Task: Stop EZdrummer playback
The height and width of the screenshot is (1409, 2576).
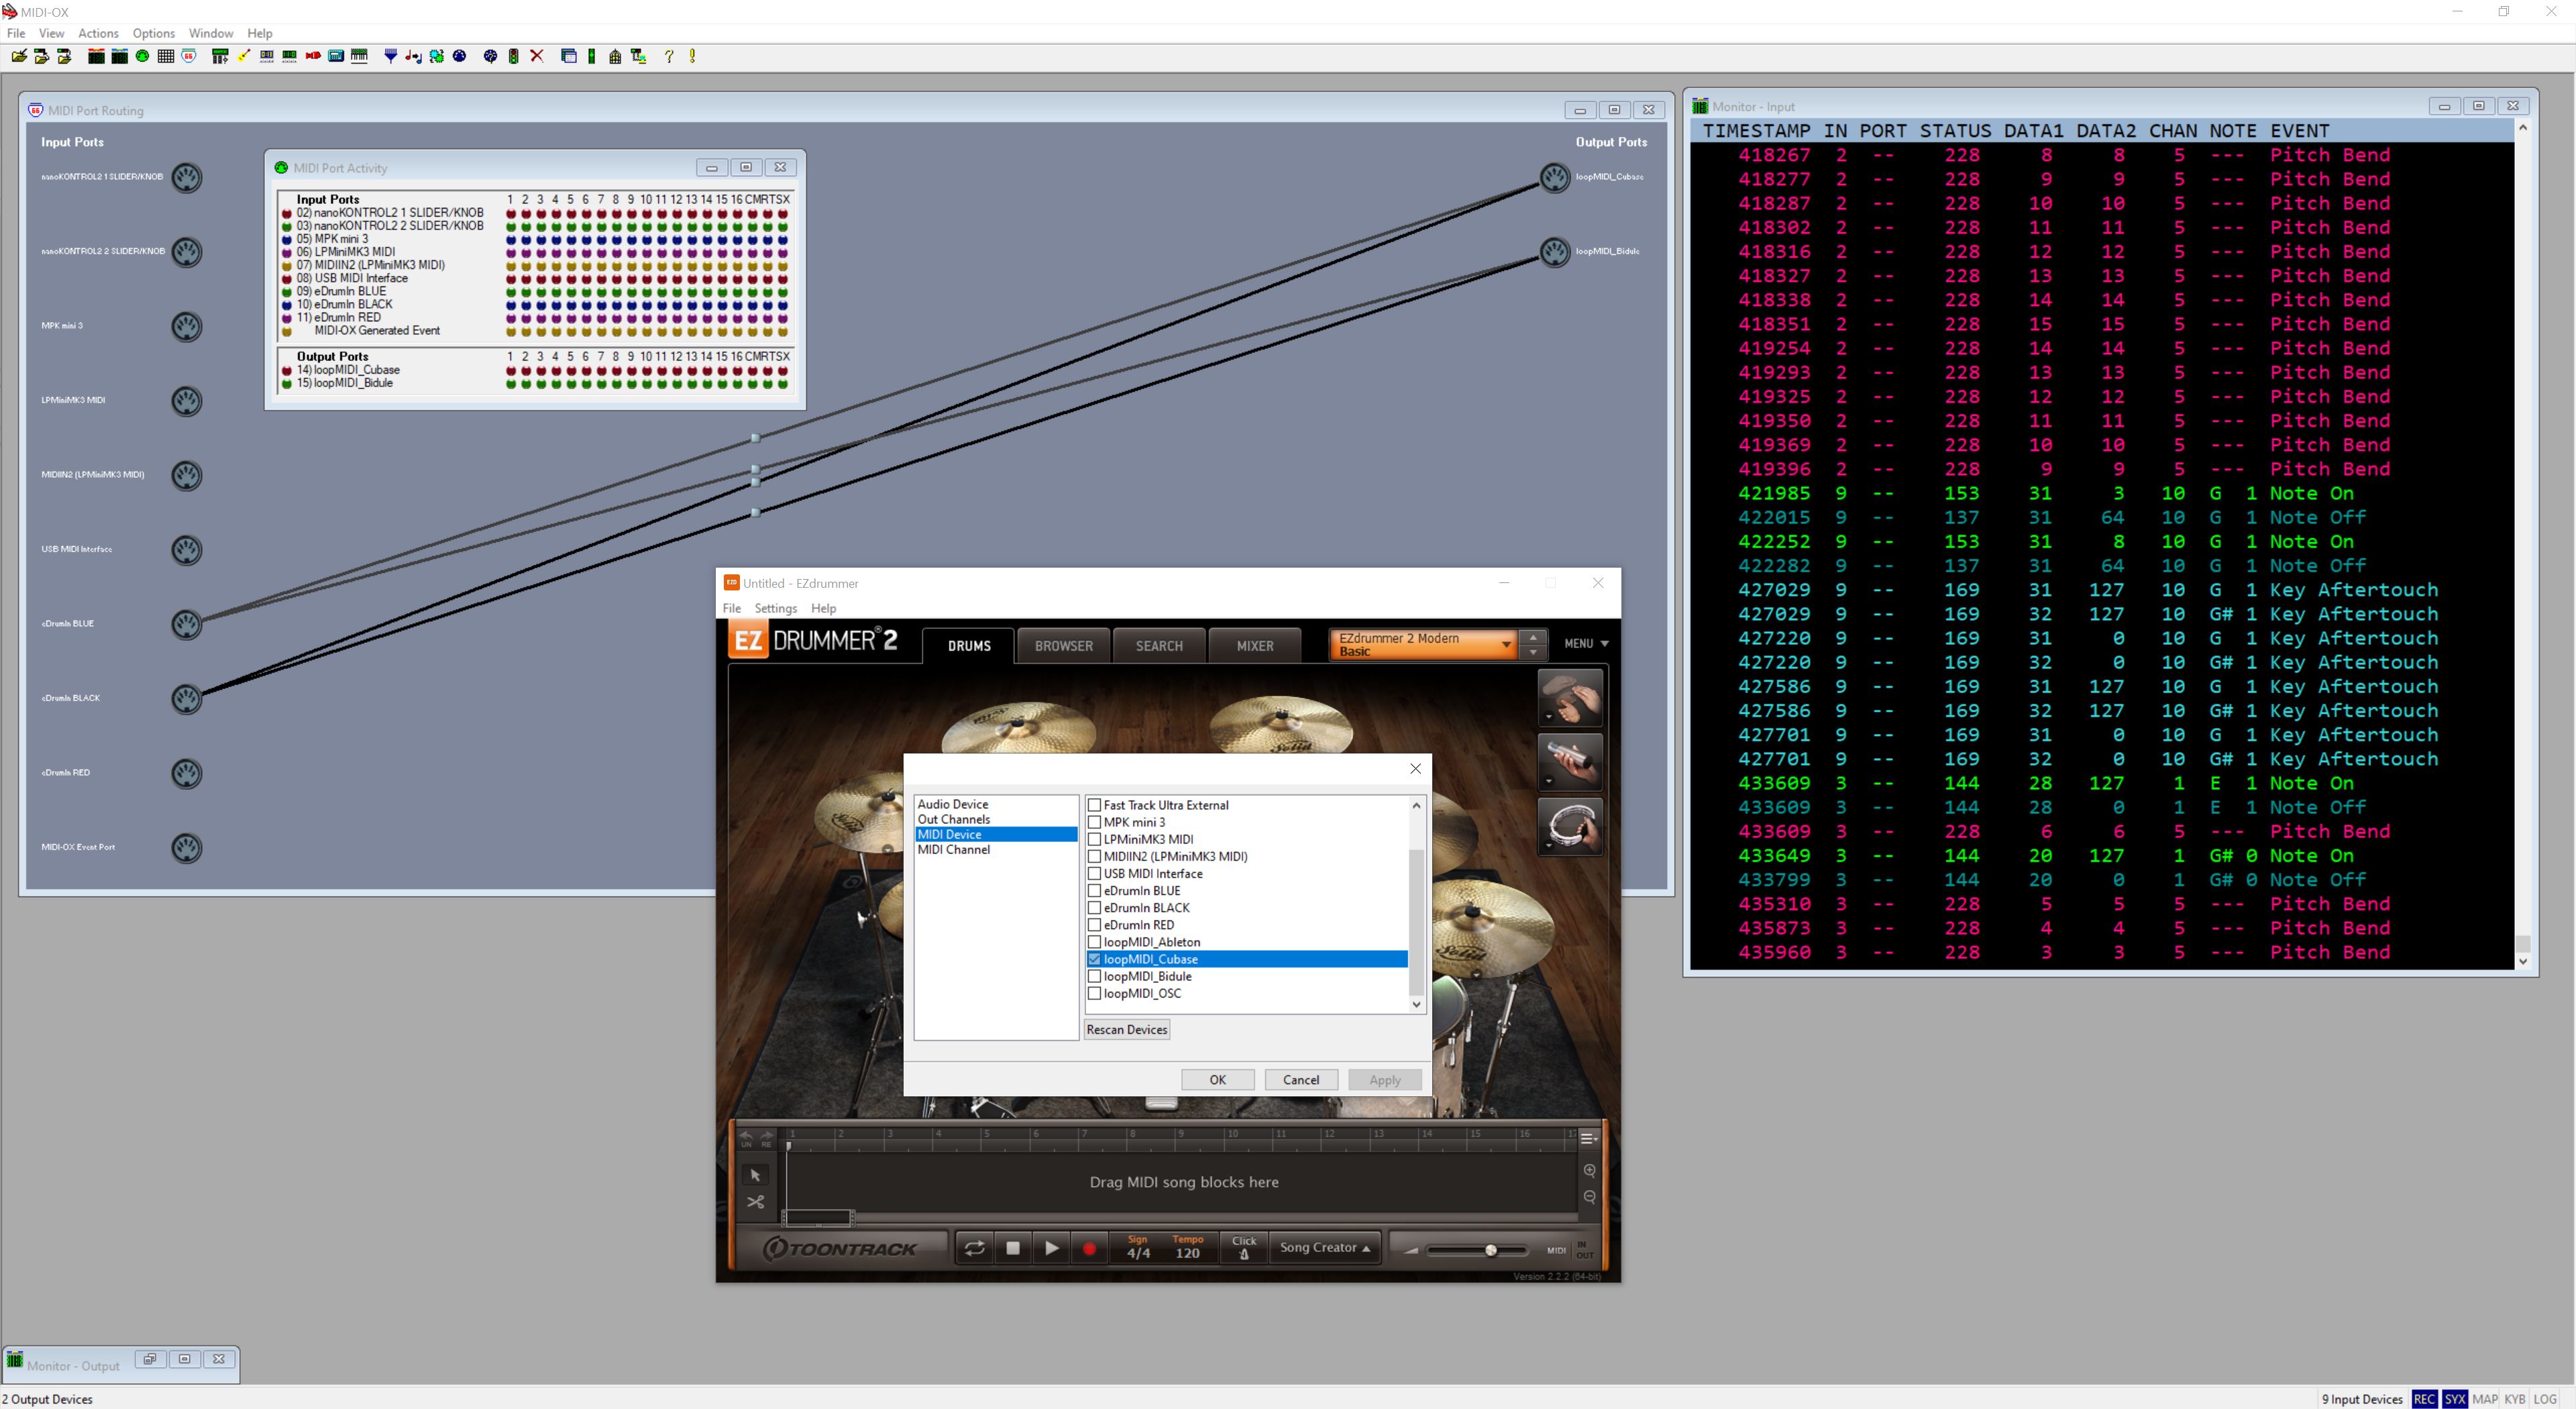Action: [1012, 1248]
